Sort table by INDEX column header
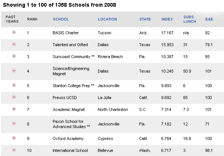The height and width of the screenshot is (156, 224). [167, 19]
